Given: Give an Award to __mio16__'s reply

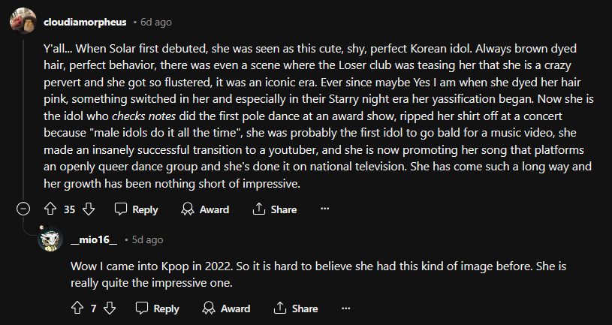Looking at the screenshot, I should (x=227, y=308).
